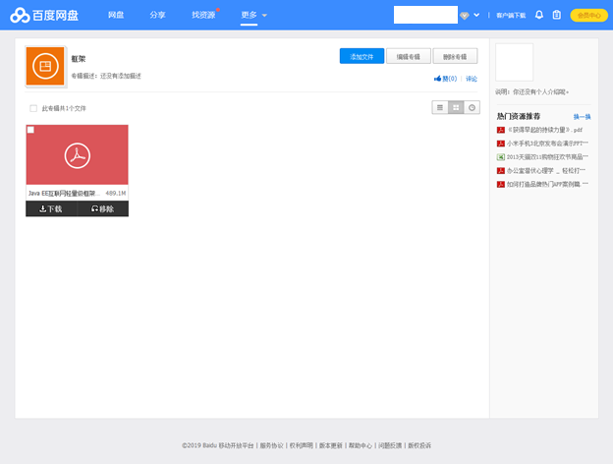
Task: Click the 问题反馈 footer link
Action: pyautogui.click(x=390, y=445)
